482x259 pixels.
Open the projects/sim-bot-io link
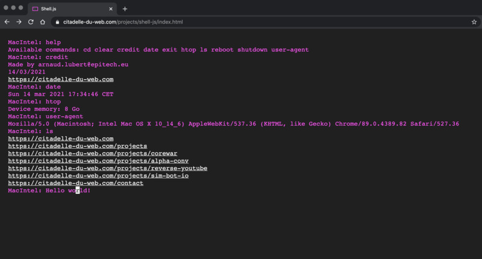coord(98,175)
